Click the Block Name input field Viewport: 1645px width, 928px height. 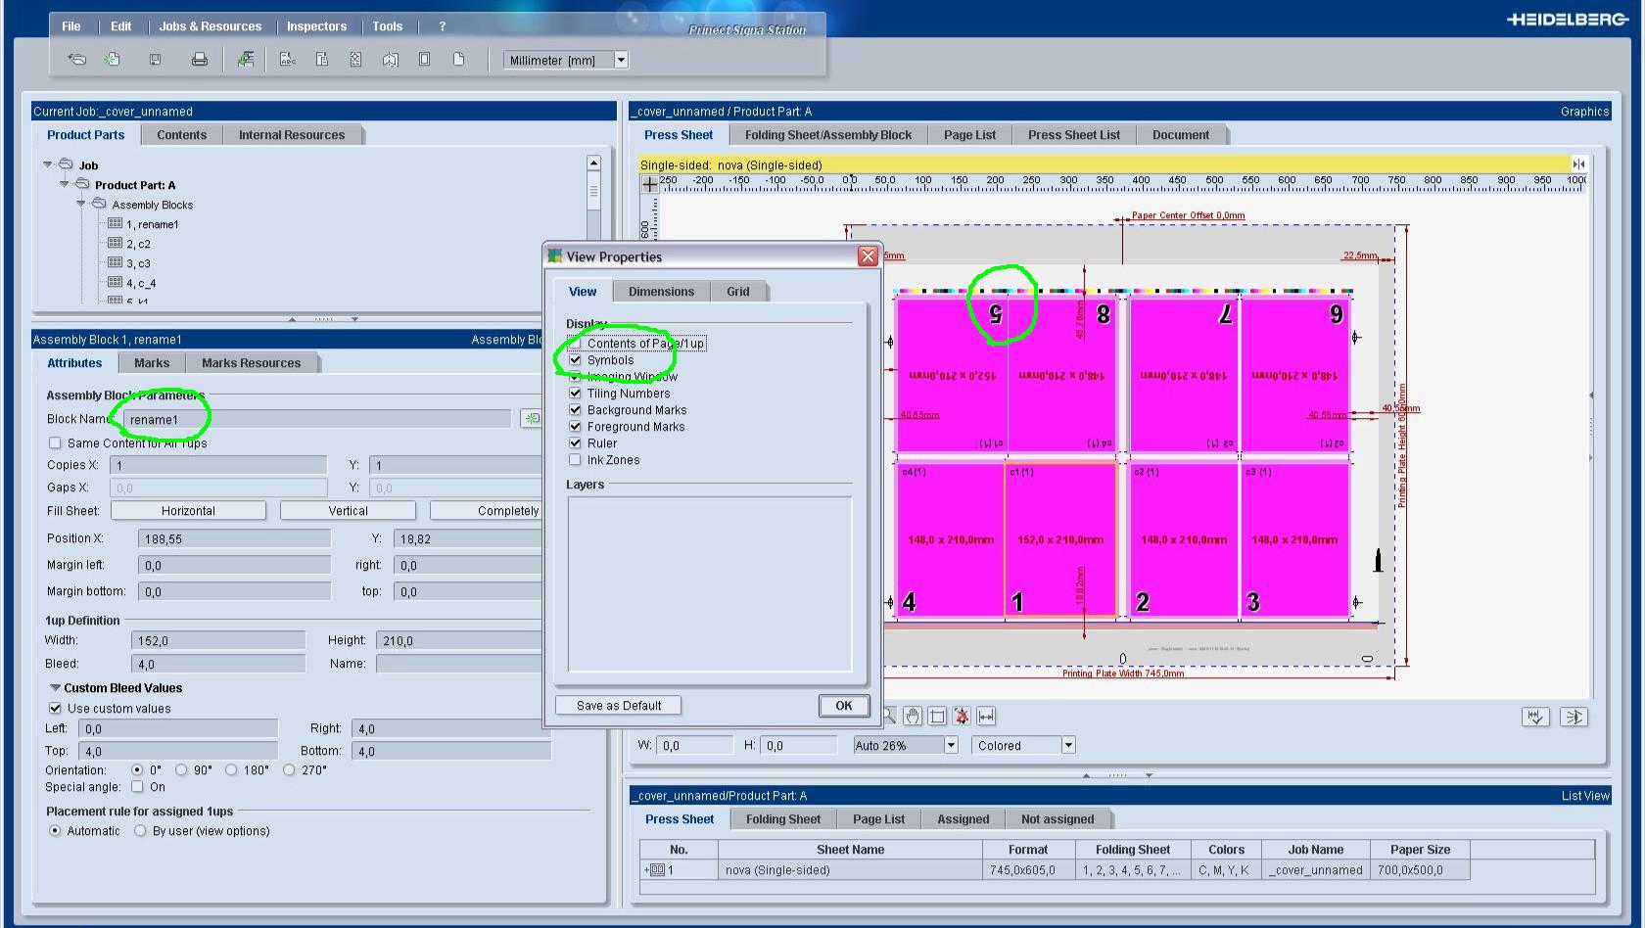click(x=316, y=419)
